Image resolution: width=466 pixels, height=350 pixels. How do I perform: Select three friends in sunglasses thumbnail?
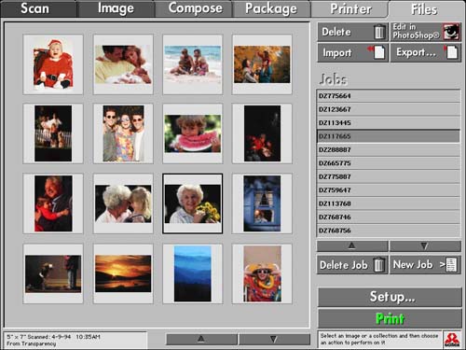tap(123, 133)
